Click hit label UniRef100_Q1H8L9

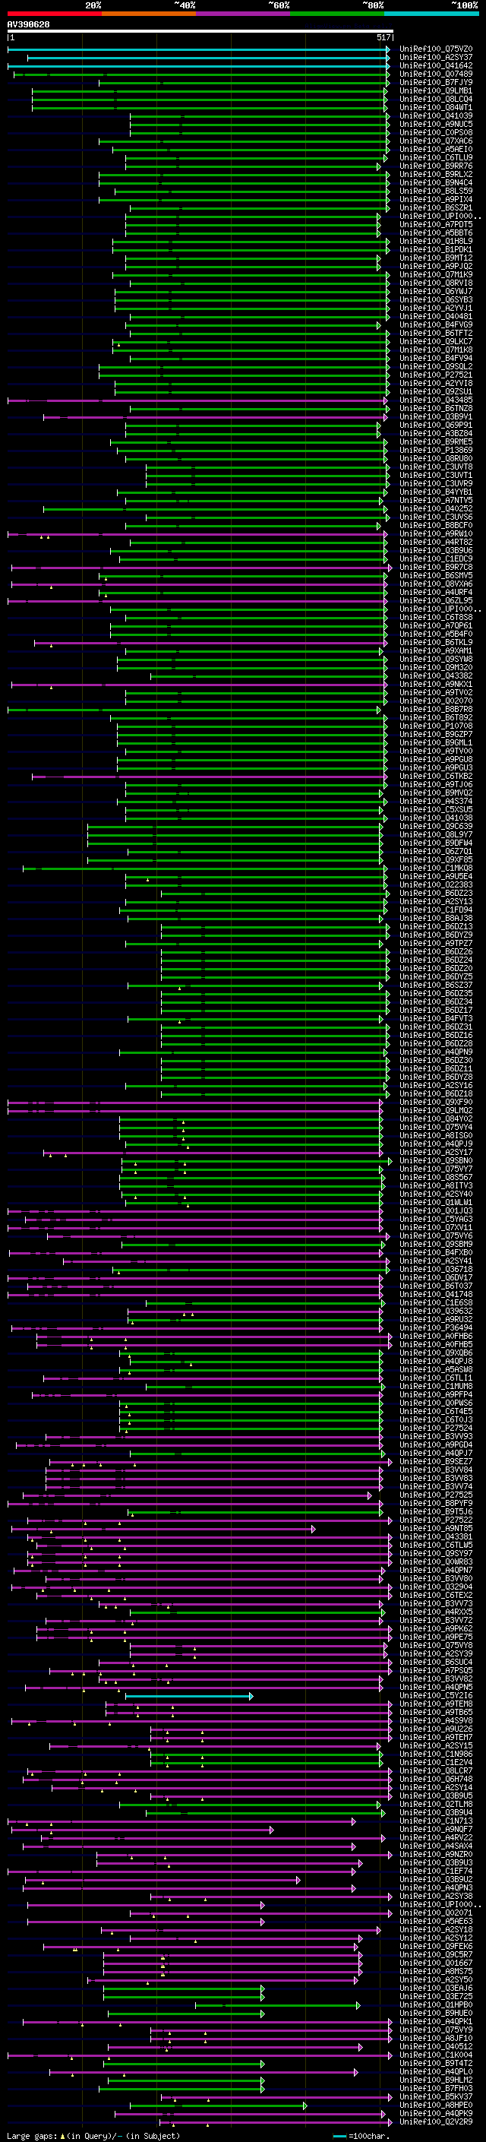(435, 241)
